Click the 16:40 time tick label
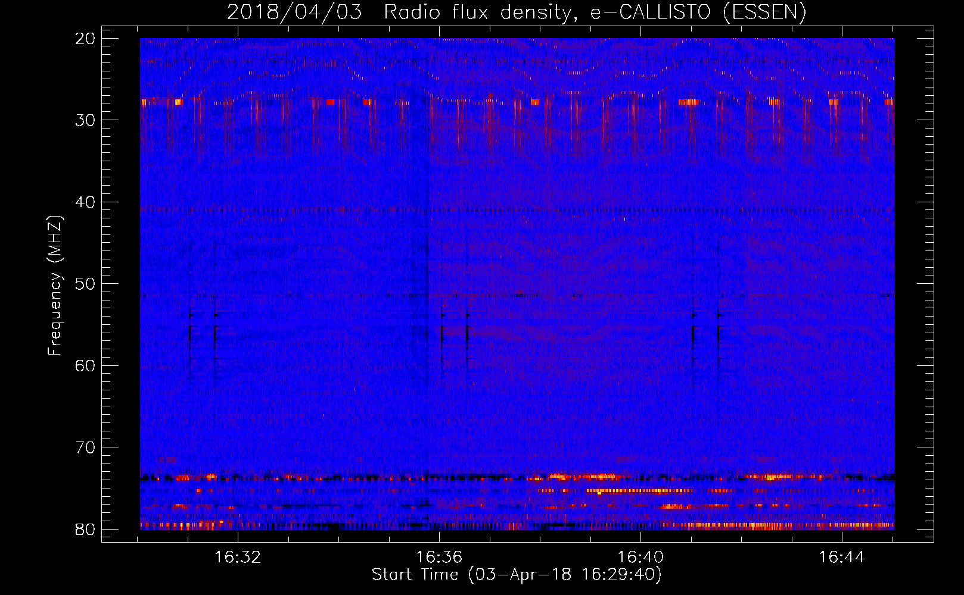 click(640, 558)
